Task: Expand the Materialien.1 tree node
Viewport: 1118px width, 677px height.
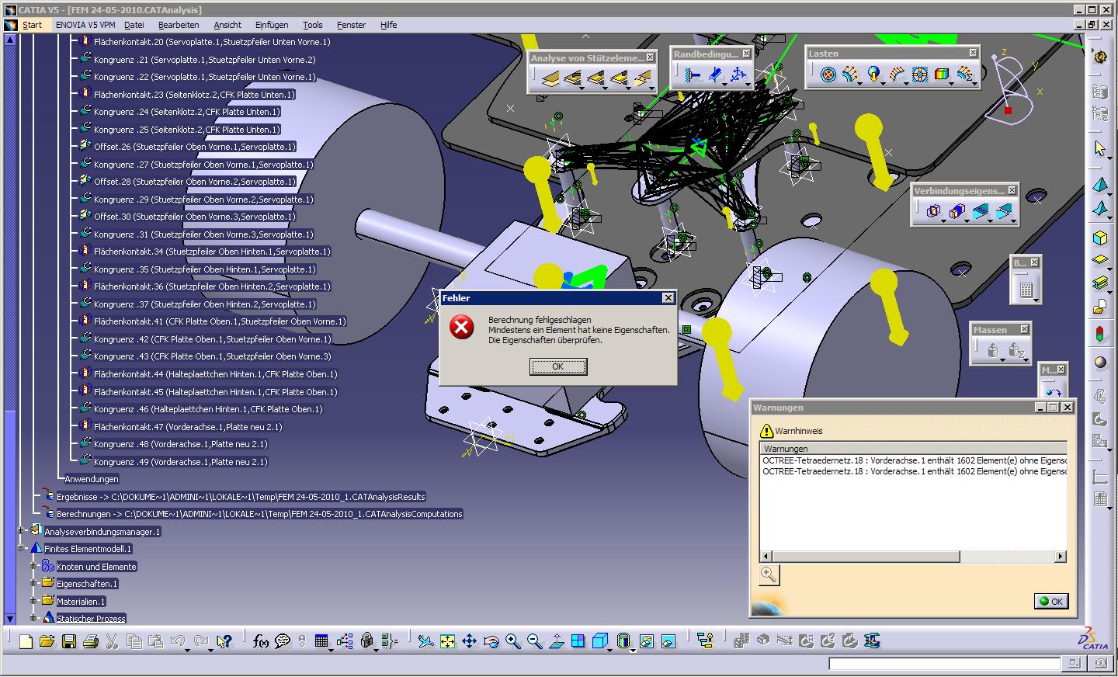Action: (33, 601)
